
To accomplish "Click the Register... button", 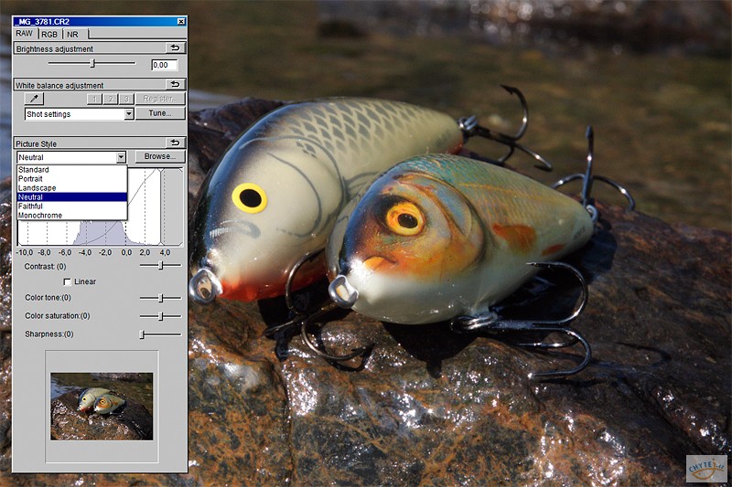I will click(x=160, y=99).
